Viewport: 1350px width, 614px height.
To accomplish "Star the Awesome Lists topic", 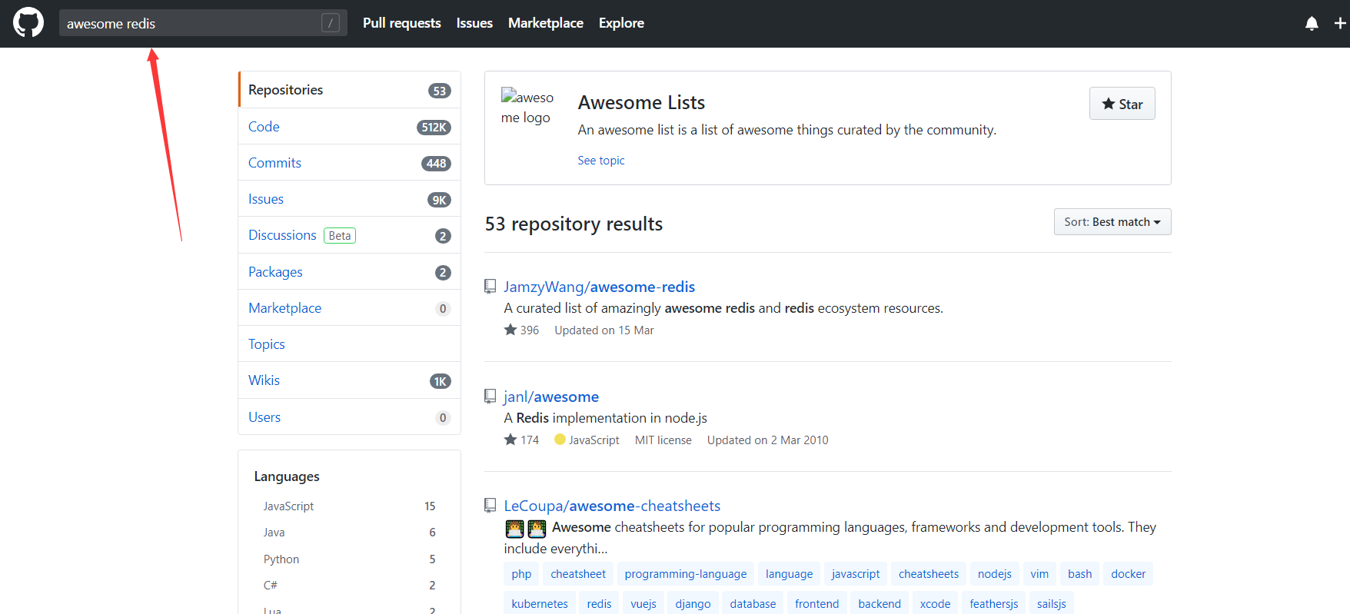I will tap(1122, 104).
